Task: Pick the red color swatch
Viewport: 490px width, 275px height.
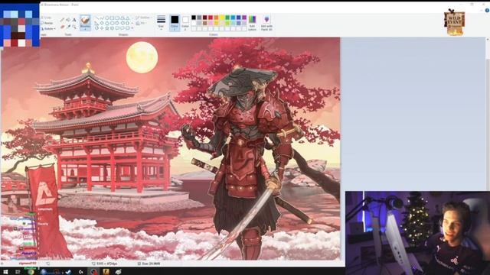Action: coord(211,18)
